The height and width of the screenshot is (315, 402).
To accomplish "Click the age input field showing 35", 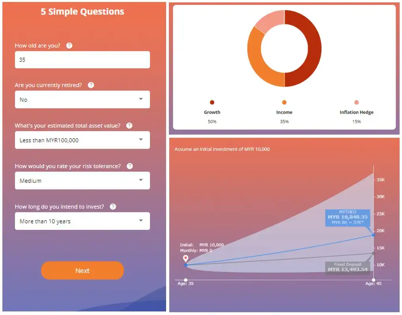I will [82, 60].
